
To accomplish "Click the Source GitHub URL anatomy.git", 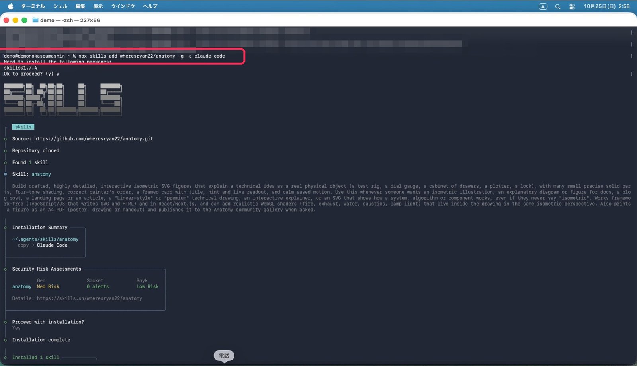I will (x=94, y=139).
